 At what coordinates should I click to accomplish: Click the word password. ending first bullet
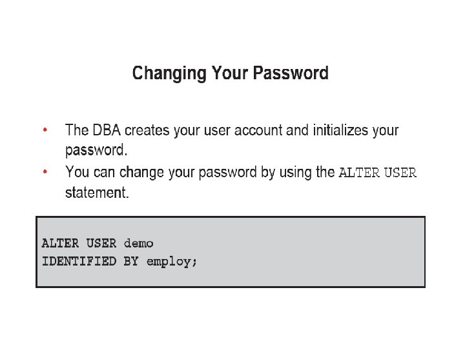tap(96, 150)
